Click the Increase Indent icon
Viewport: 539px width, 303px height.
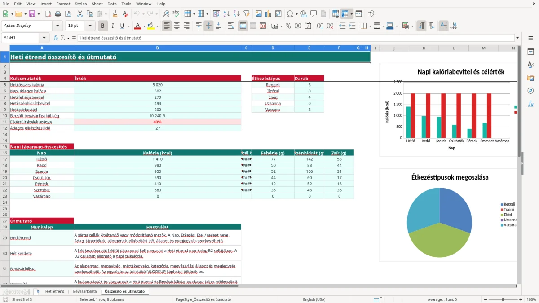point(342,26)
